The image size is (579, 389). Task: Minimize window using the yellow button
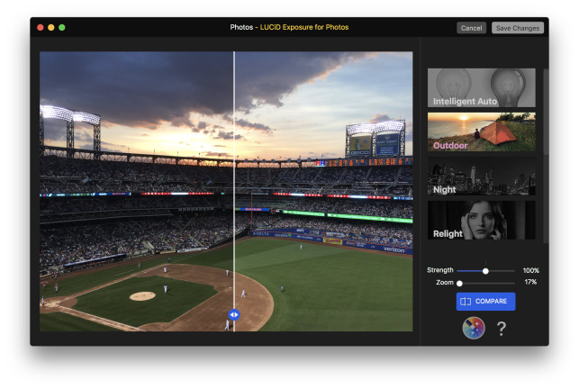pos(51,28)
